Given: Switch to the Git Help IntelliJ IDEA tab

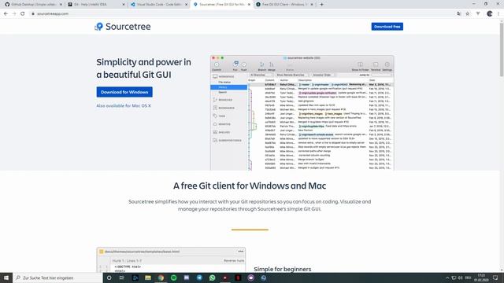Looking at the screenshot, I should point(96,5).
